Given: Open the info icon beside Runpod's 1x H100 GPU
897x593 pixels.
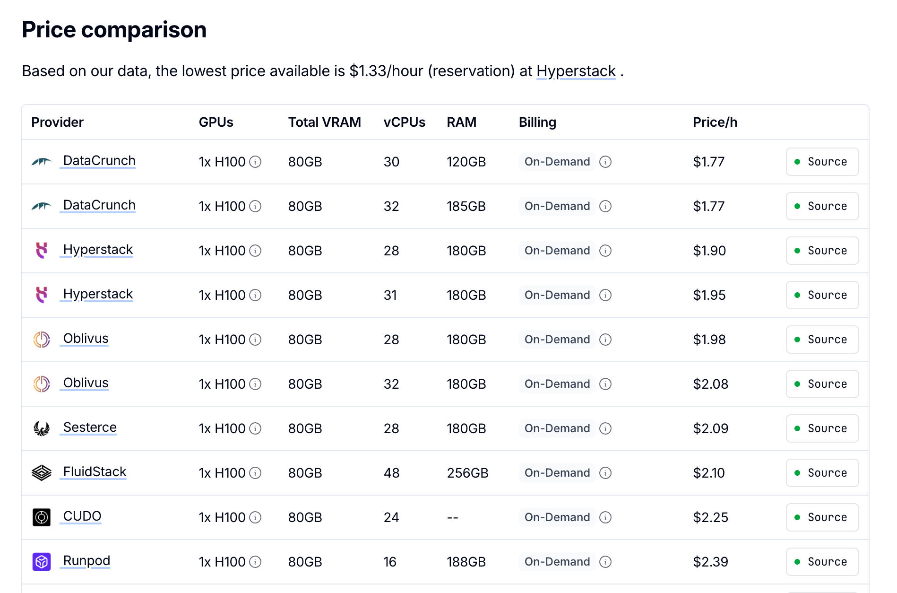Looking at the screenshot, I should 255,561.
